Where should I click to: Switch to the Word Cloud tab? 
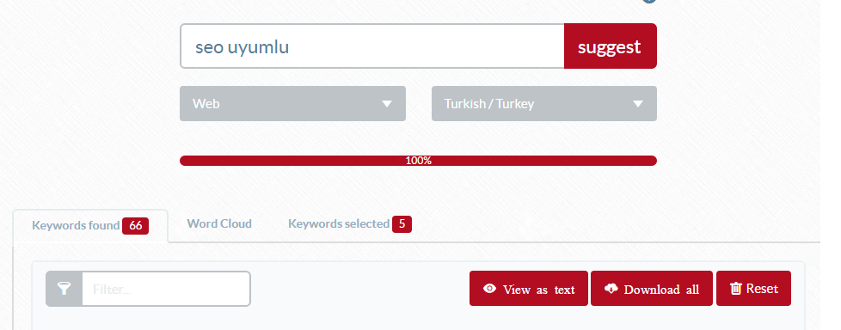pos(219,224)
